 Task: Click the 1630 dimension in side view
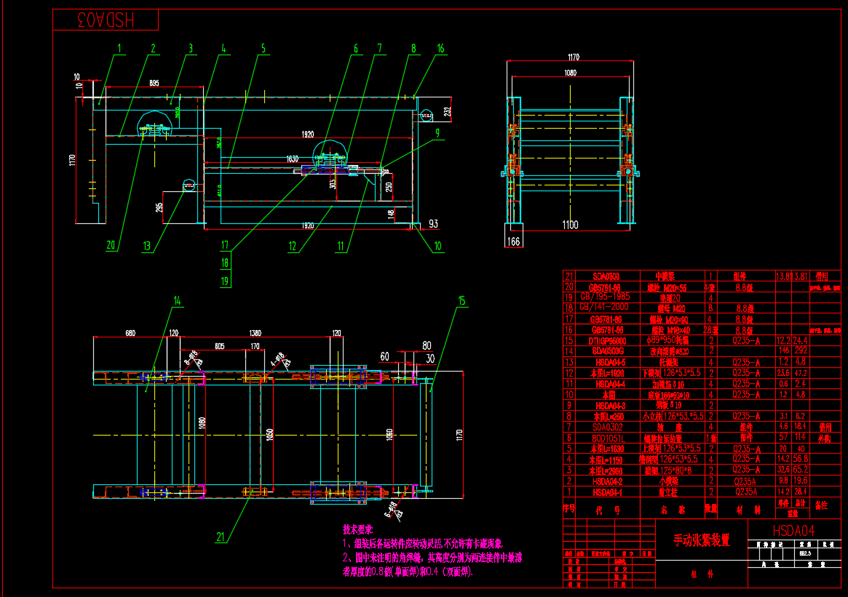292,159
